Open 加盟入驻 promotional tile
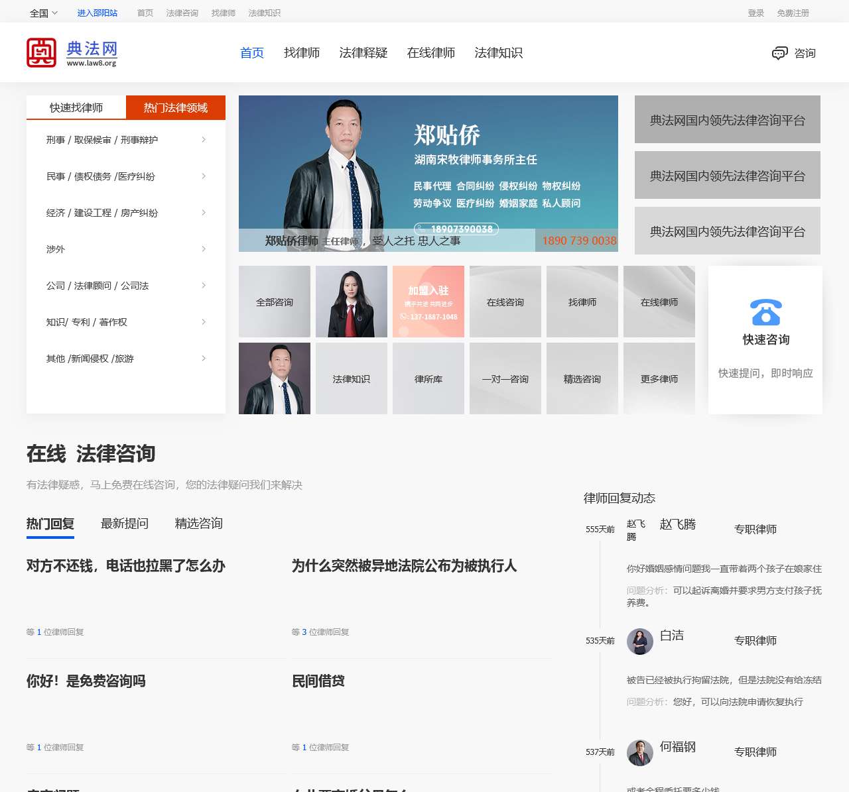Screen dimensions: 849x792 point(428,302)
